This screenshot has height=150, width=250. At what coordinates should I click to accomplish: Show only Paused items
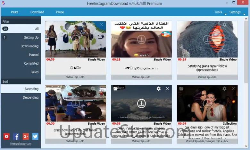(21, 55)
